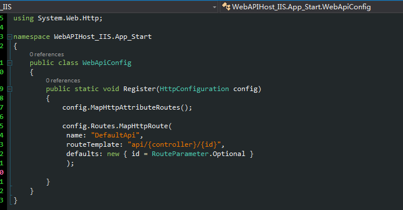Viewport: 403px width, 210px height.
Task: Click the "api/{controller}/{id}" route template string
Action: click(x=174, y=144)
